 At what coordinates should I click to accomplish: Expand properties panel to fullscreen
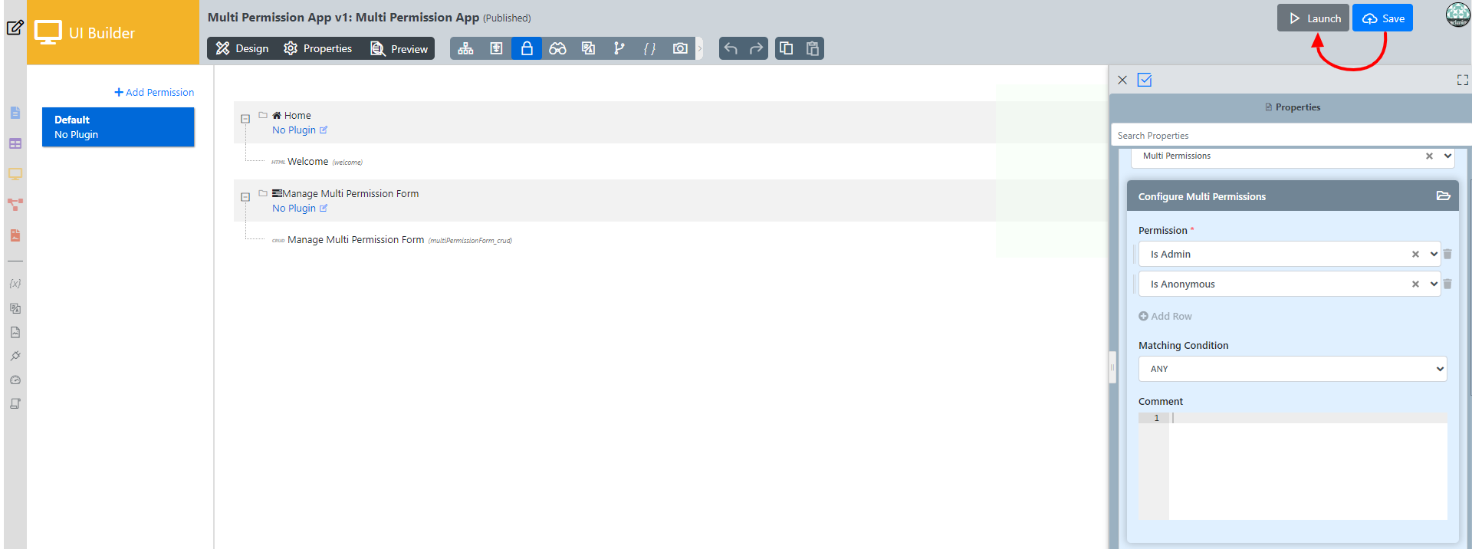(x=1463, y=80)
